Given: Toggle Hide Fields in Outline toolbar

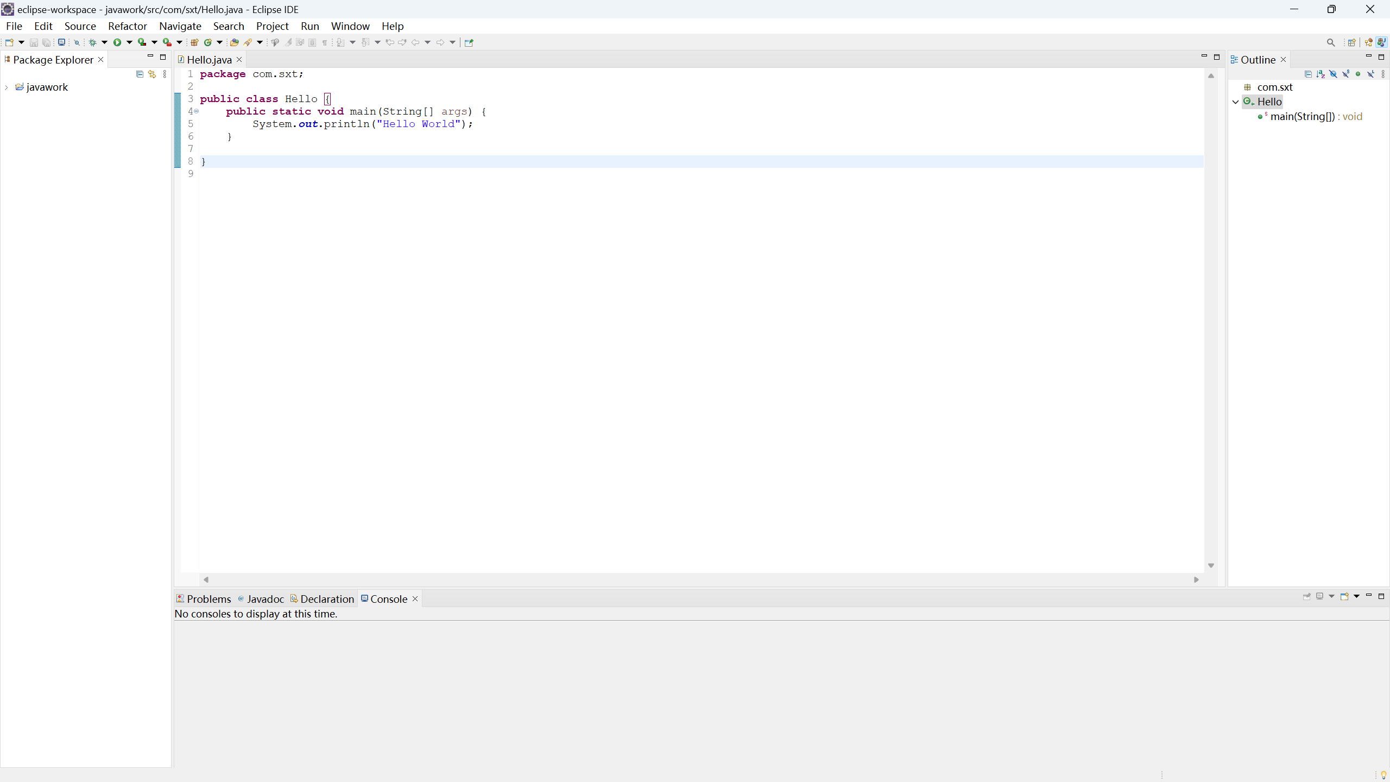Looking at the screenshot, I should (1333, 74).
